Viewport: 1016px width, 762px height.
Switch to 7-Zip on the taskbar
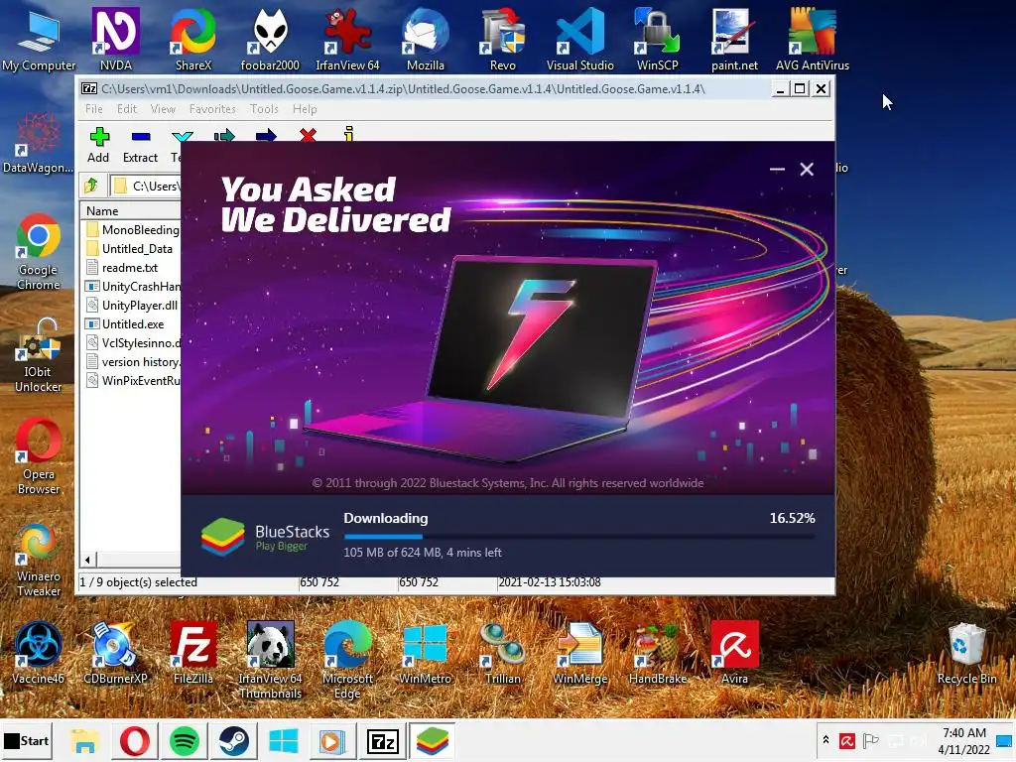pyautogui.click(x=382, y=740)
